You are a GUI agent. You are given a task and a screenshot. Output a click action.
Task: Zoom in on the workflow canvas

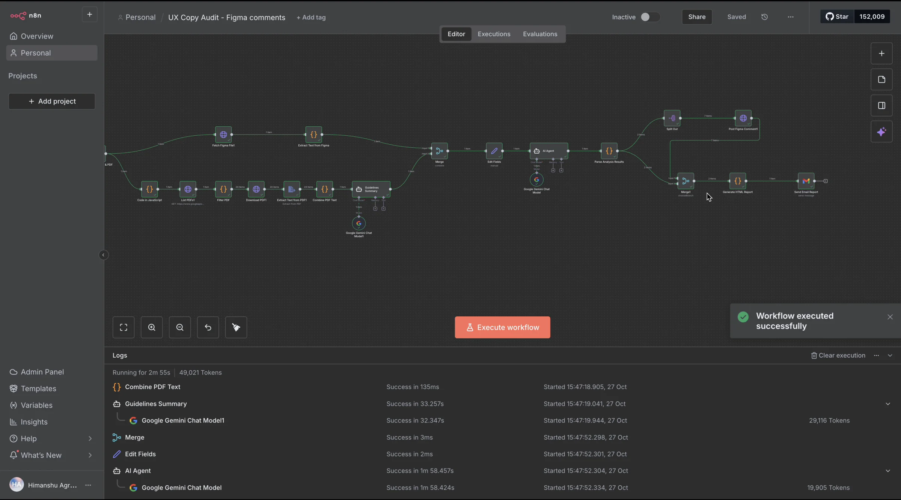tap(152, 327)
